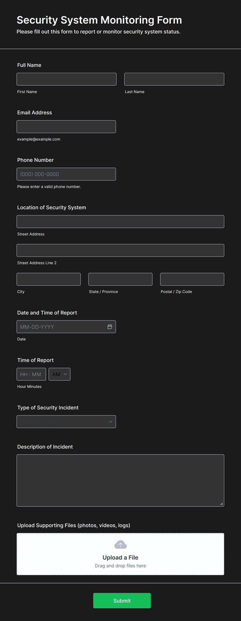Focus the Phone Number input

pos(66,174)
